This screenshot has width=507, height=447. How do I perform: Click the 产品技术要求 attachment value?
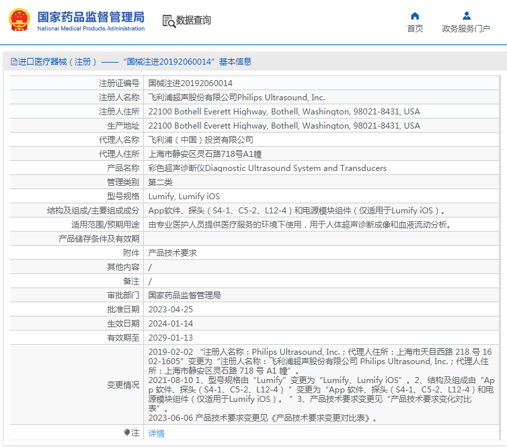pos(172,253)
